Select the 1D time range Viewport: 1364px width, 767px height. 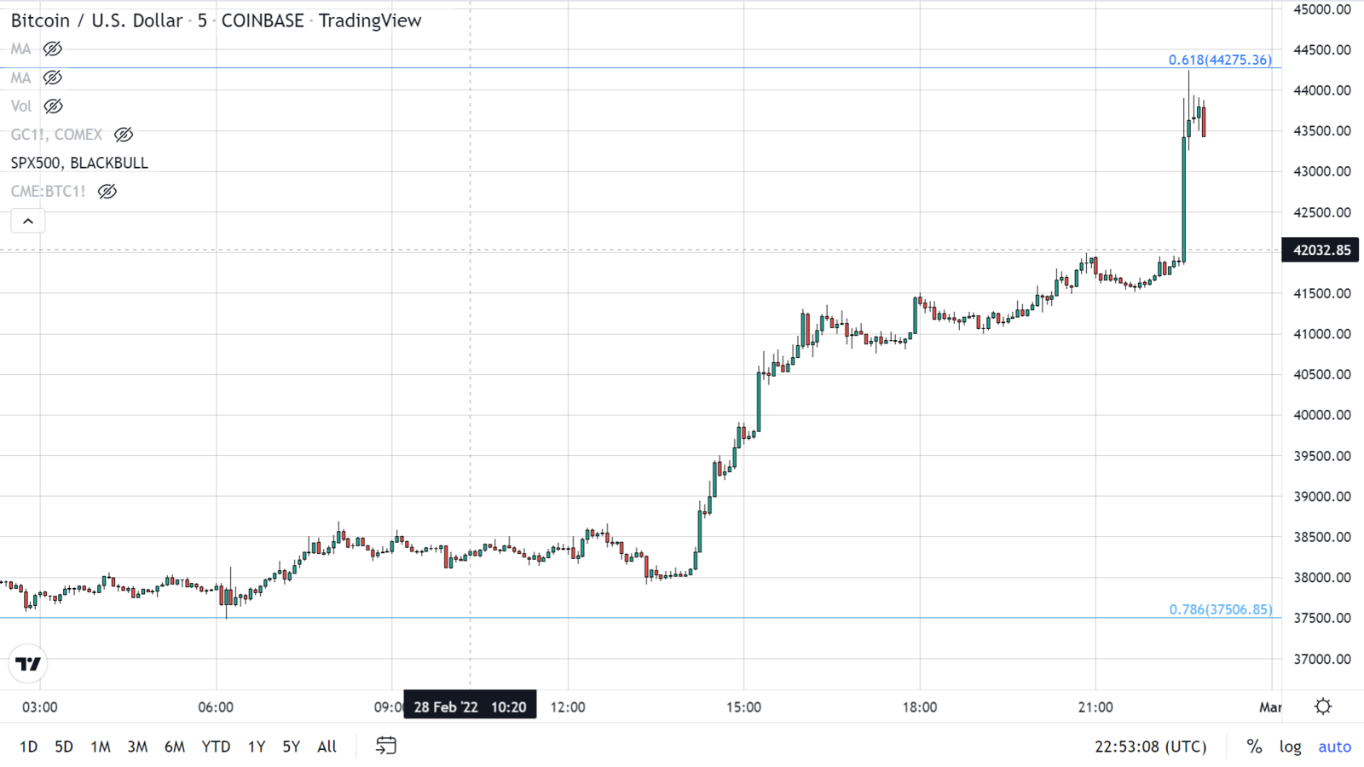tap(28, 747)
